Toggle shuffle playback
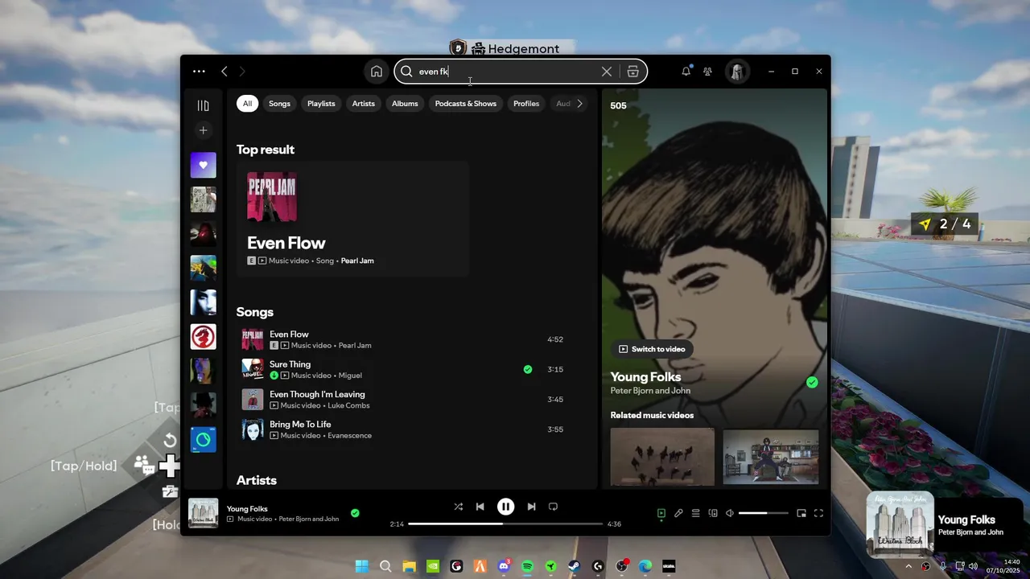Image resolution: width=1030 pixels, height=579 pixels. [x=458, y=507]
